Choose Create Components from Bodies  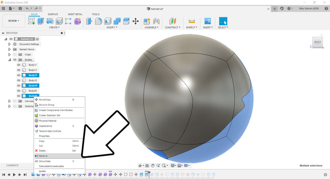(x=59, y=110)
